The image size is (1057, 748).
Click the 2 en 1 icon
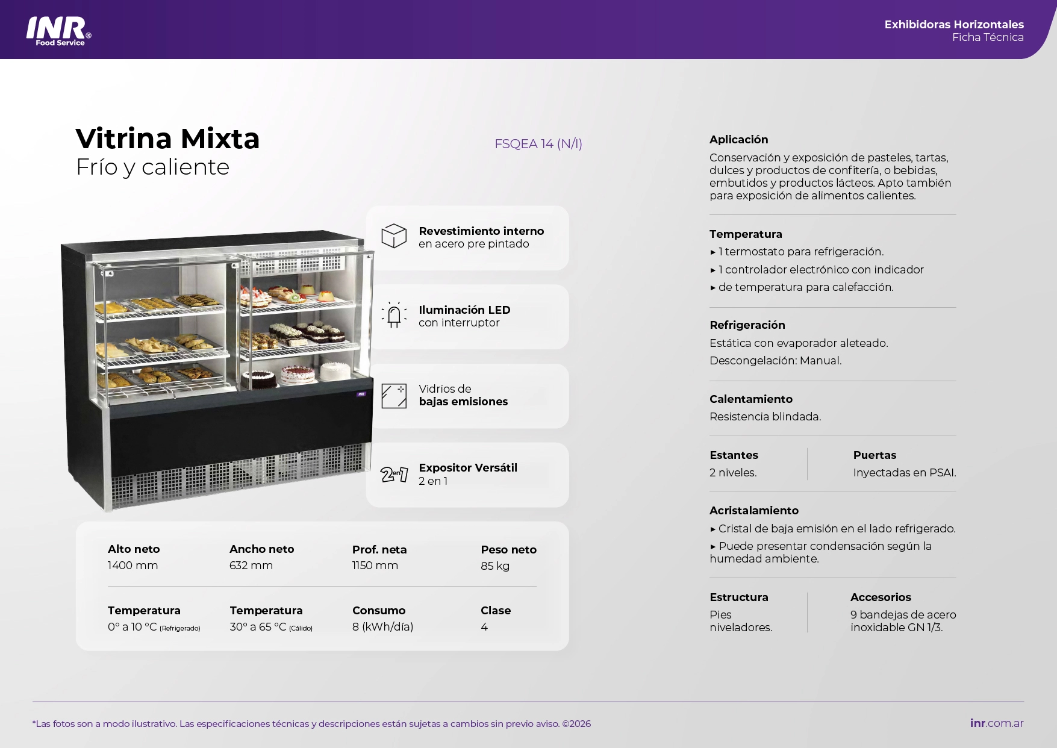coord(394,475)
